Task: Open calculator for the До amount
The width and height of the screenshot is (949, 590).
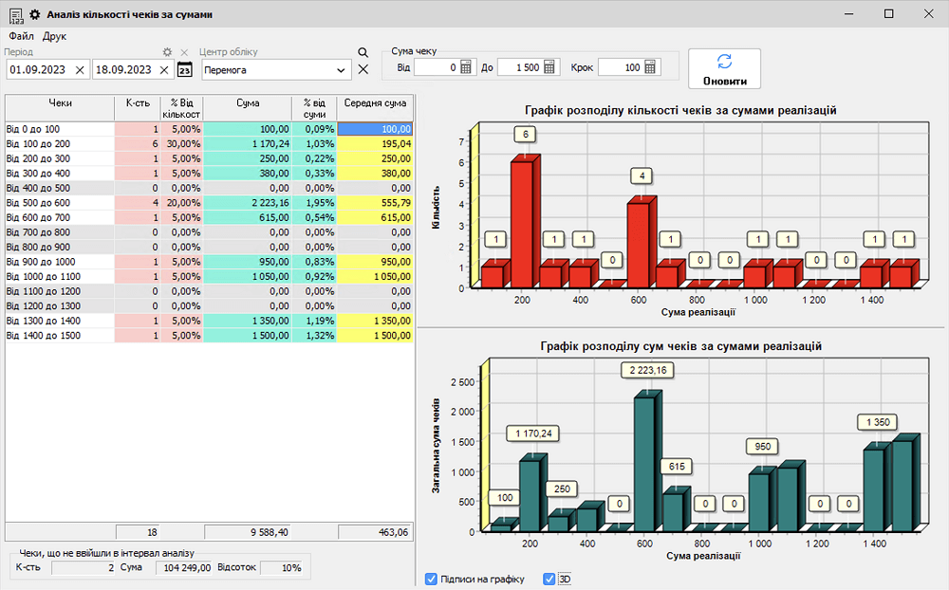Action: (x=549, y=67)
